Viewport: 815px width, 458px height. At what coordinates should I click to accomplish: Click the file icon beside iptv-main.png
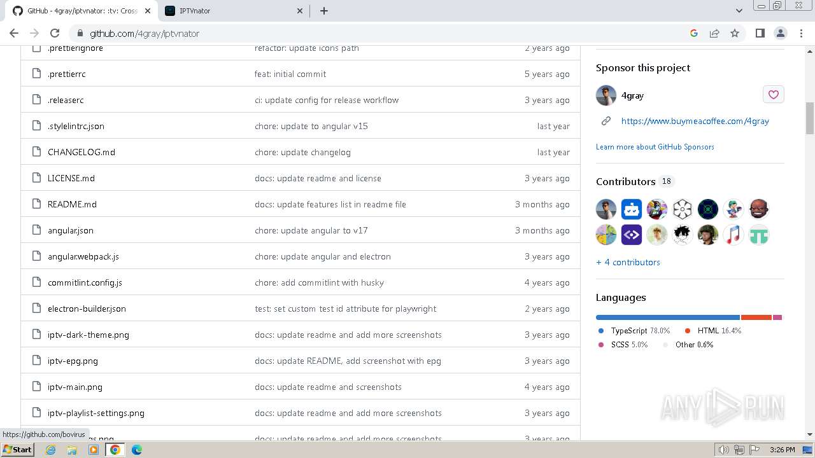[x=36, y=387]
